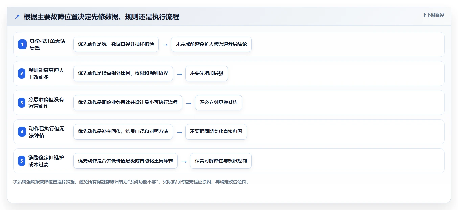This screenshot has width=458, height=210.
Task: Click the box 优先动作是明确业务用途并设计最小可执行流程
Action: [128, 103]
